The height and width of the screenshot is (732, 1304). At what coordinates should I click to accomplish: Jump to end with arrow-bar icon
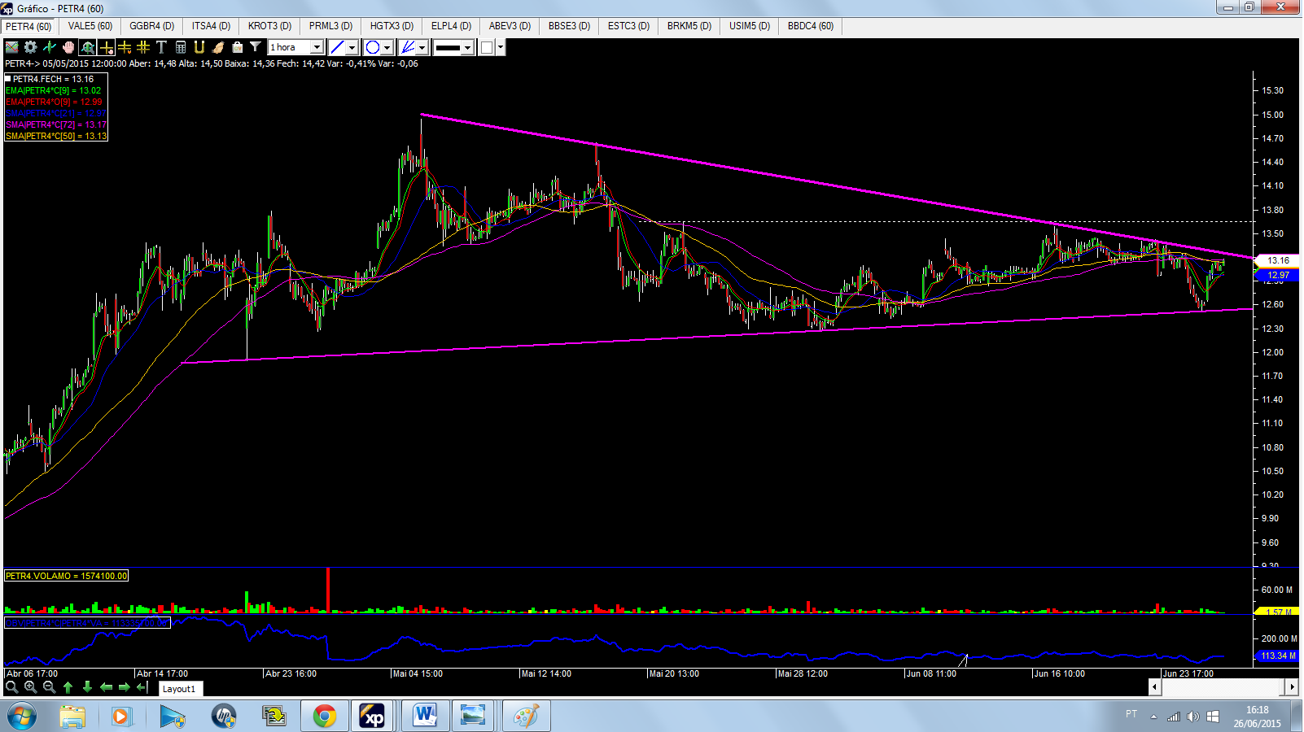142,687
